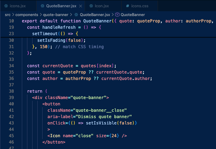Click the React icon in the breadcrumb
The width and height of the screenshot is (216, 149).
76,15
